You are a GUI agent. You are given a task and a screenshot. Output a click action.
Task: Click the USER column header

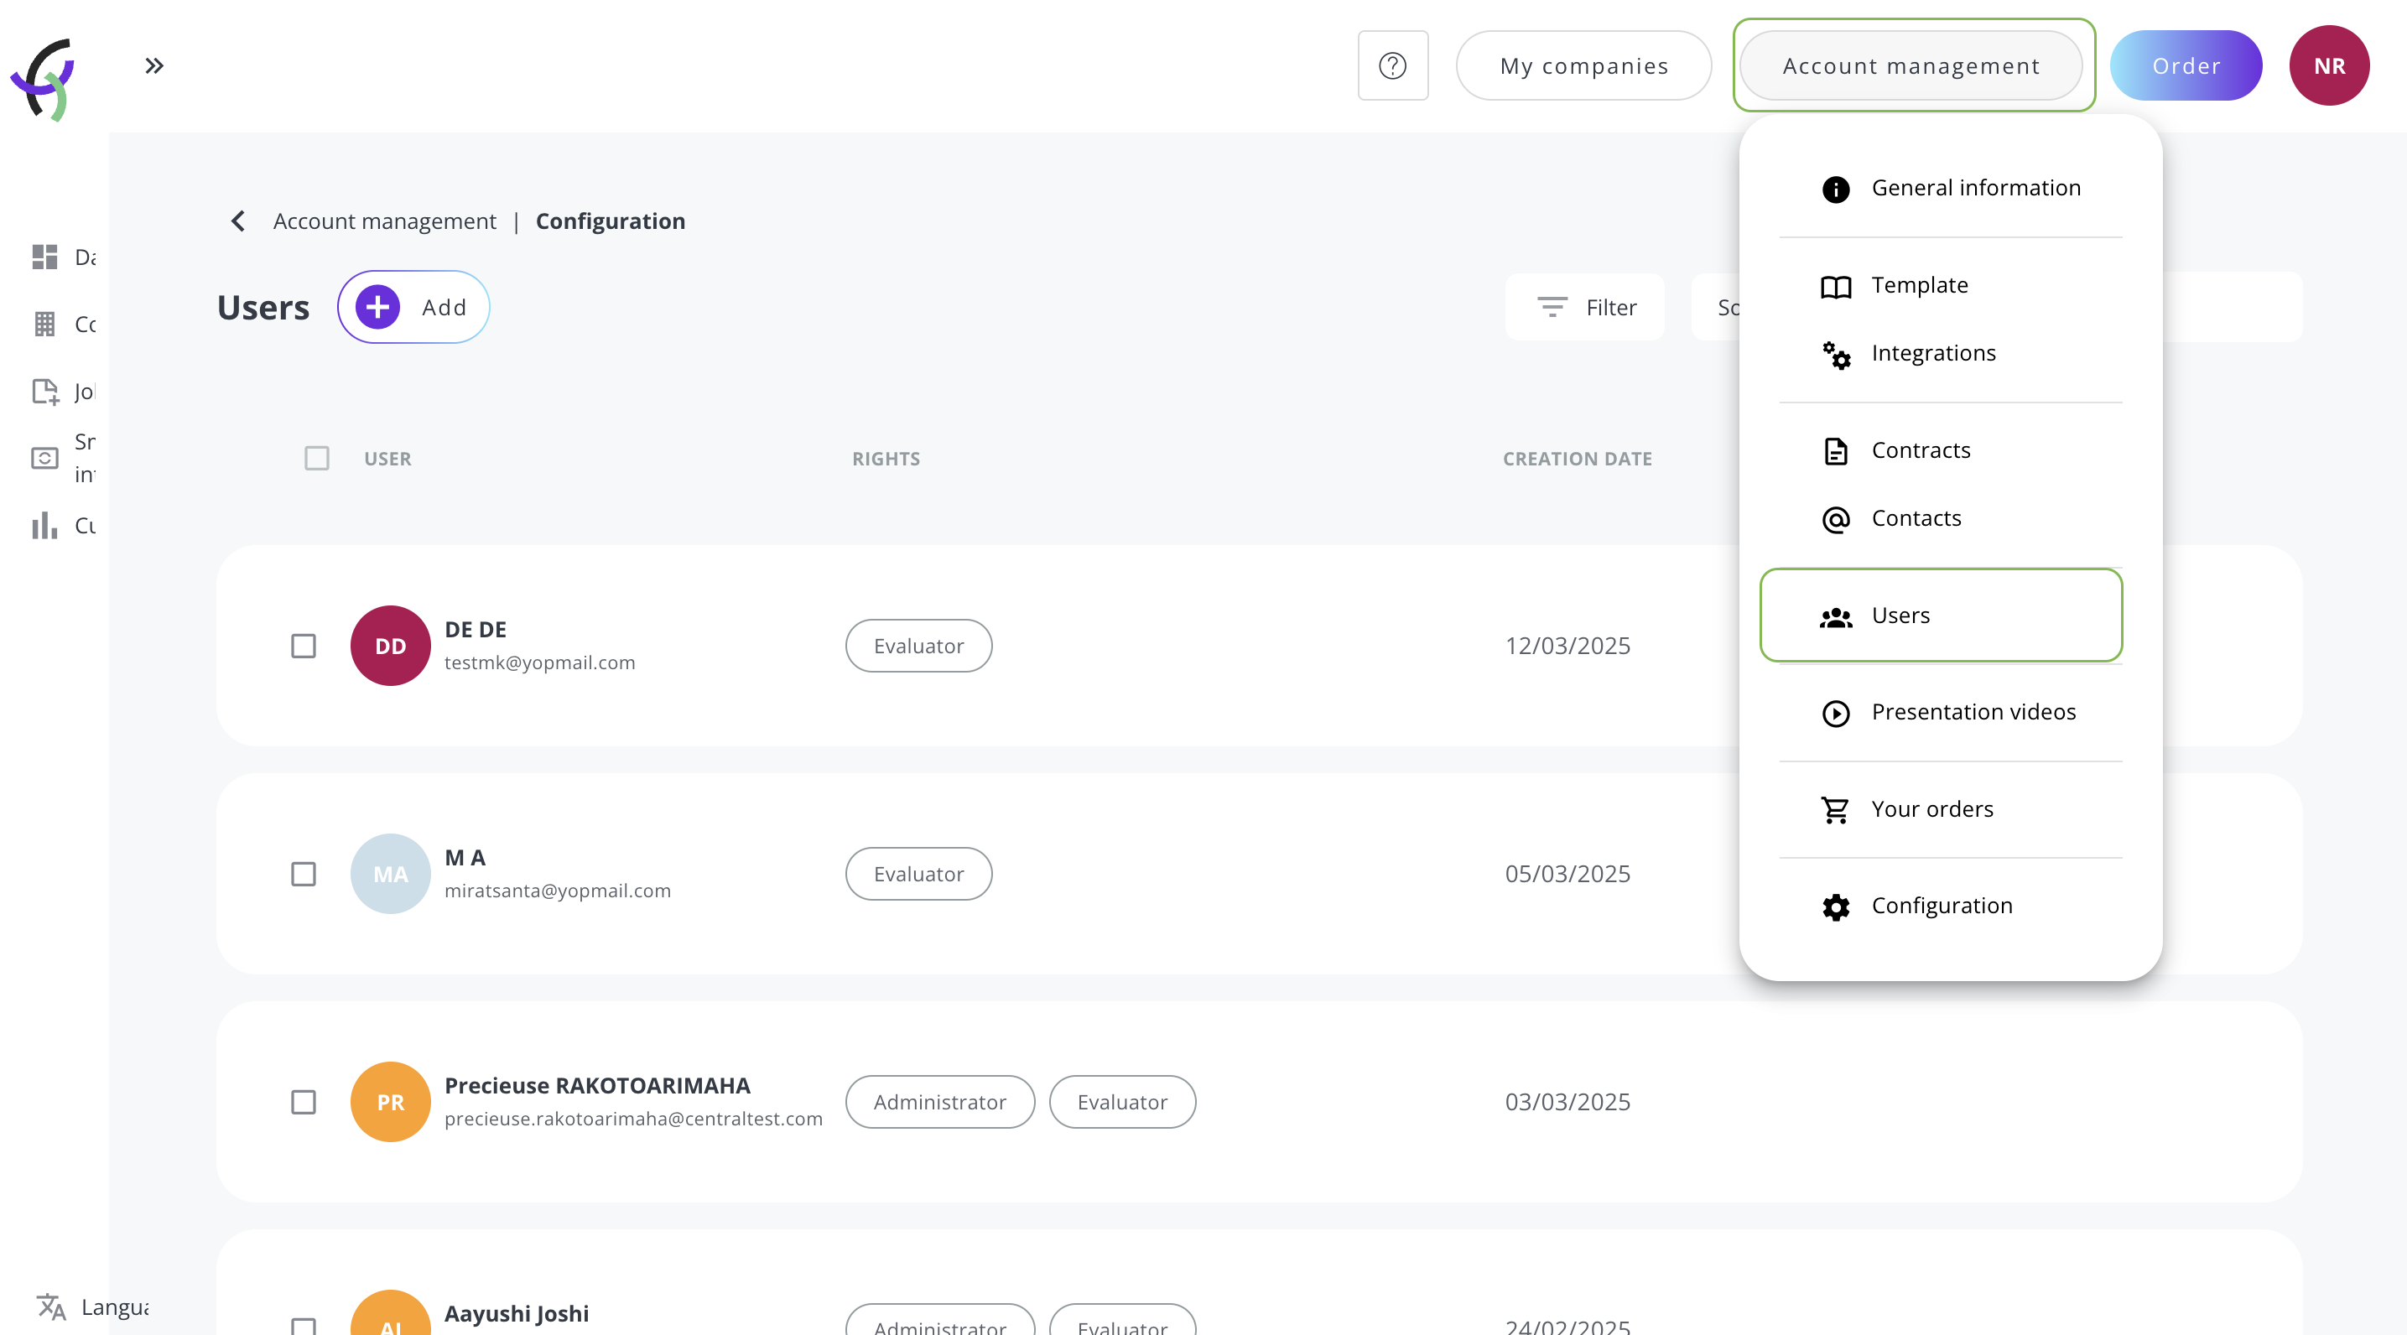(387, 459)
